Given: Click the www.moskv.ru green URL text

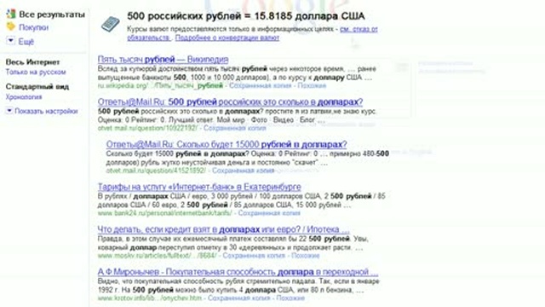Looking at the screenshot, I should coord(157,256).
